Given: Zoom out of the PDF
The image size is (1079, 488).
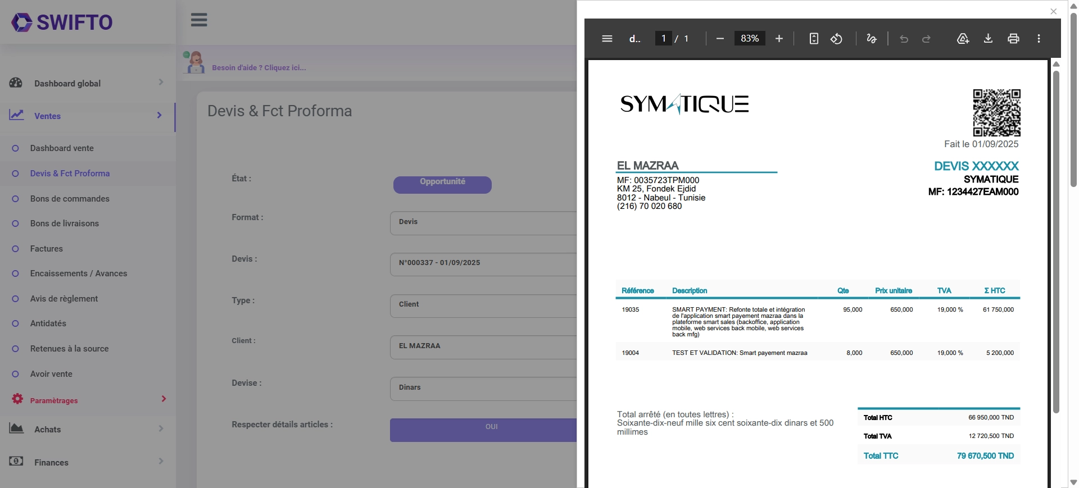Looking at the screenshot, I should click(x=720, y=39).
